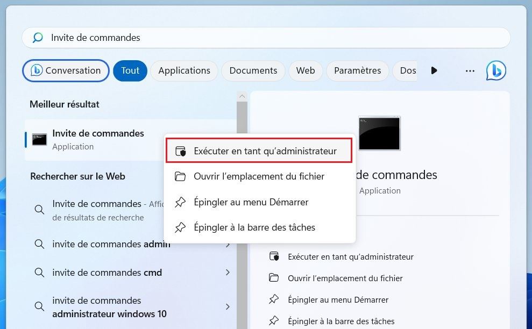Click the search field with Invite de commandes

pos(266,38)
